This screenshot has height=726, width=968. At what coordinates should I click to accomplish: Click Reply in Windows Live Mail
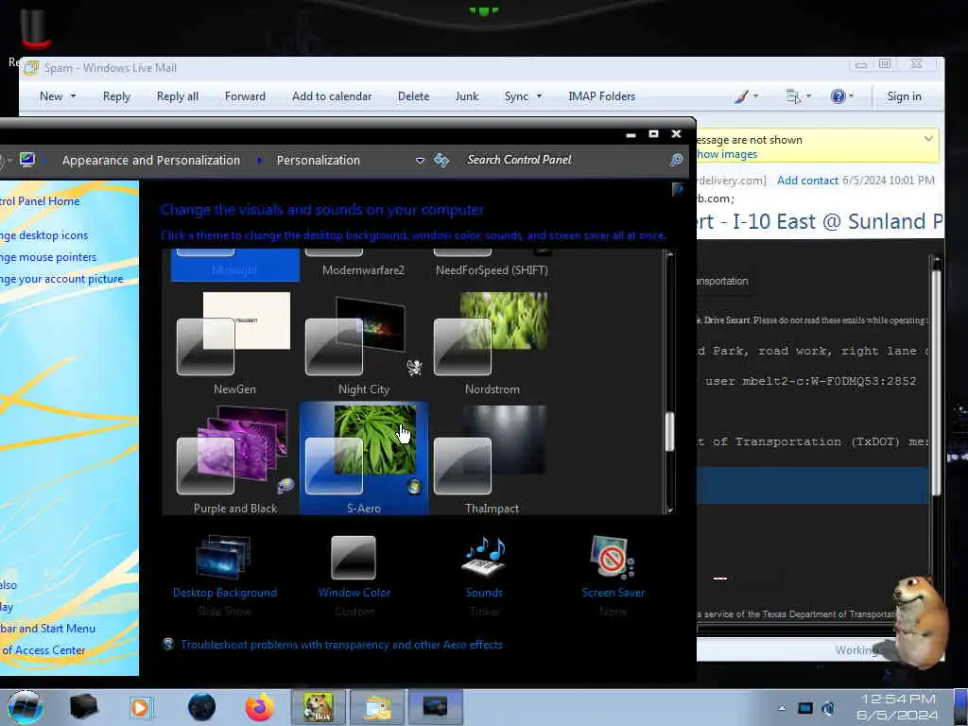(116, 96)
